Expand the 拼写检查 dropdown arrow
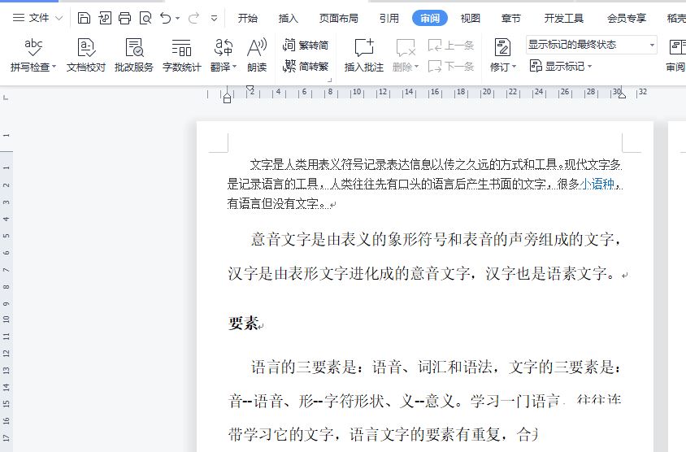The image size is (686, 452). [x=54, y=67]
